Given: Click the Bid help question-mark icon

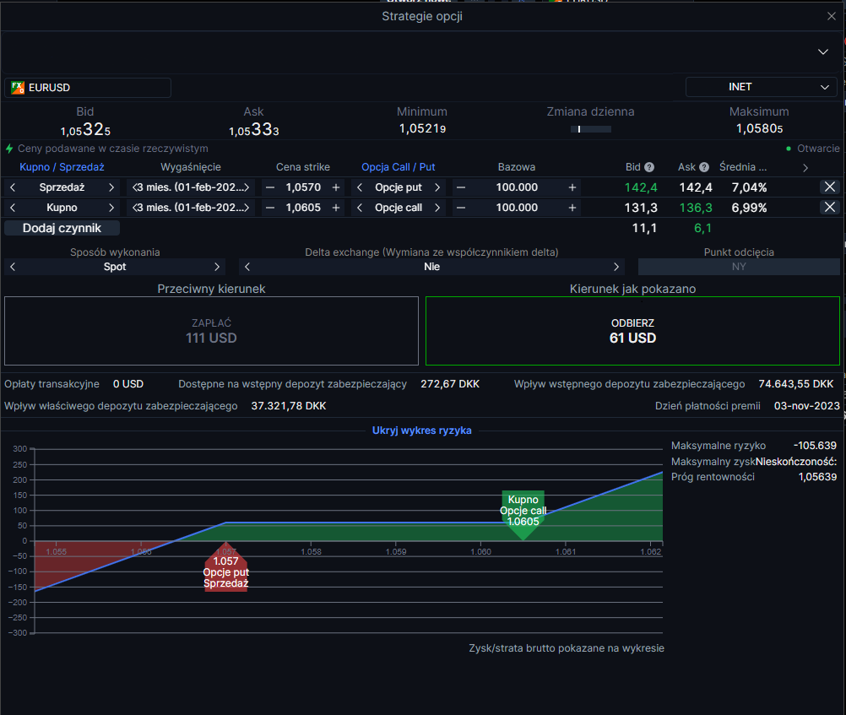Looking at the screenshot, I should click(x=649, y=167).
